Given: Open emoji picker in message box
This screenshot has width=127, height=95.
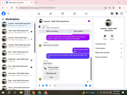Looking at the screenshot, I should 86,85.
